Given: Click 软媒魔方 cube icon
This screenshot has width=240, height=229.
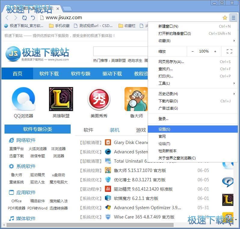Looking at the screenshot, I should click(x=108, y=198).
